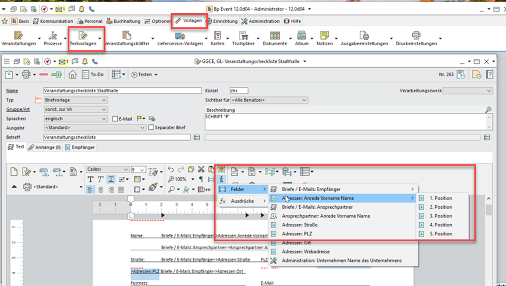Check the Separater Brief option

click(151, 128)
